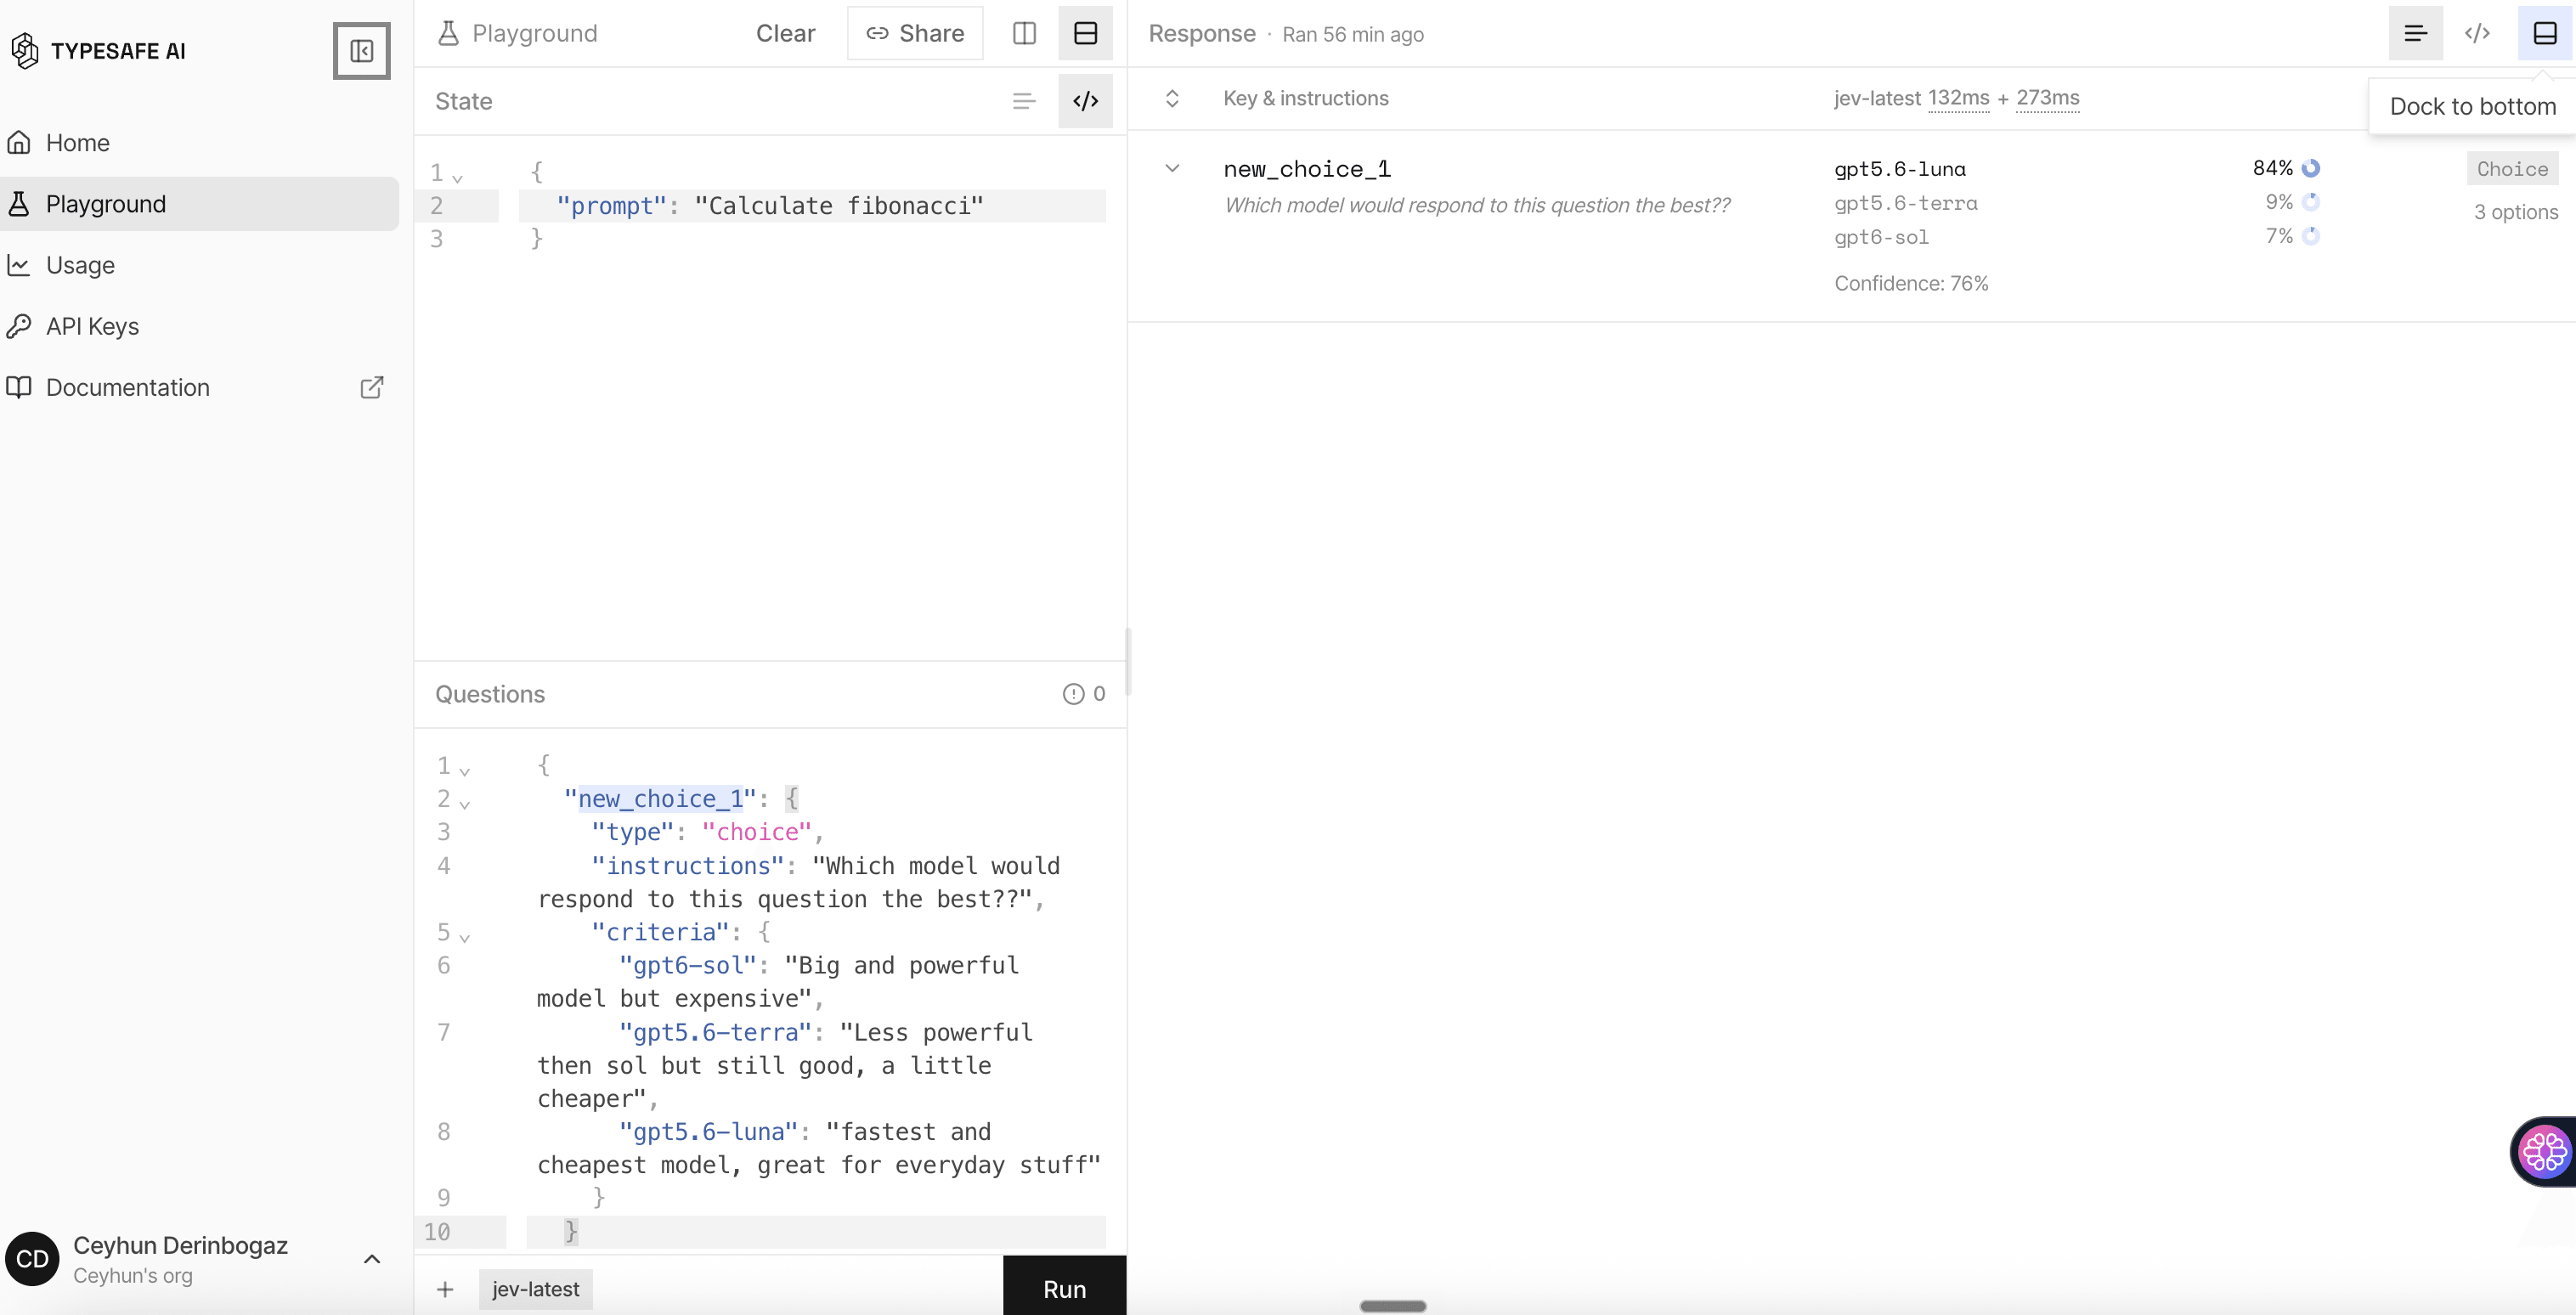Dock Response panel to bottom
This screenshot has height=1315, width=2576.
pyautogui.click(x=2545, y=33)
